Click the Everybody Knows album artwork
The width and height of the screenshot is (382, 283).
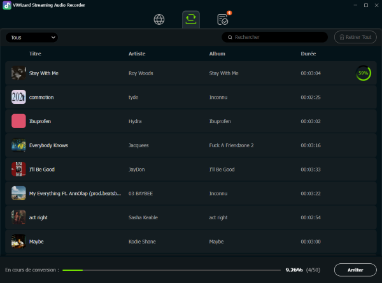click(18, 145)
